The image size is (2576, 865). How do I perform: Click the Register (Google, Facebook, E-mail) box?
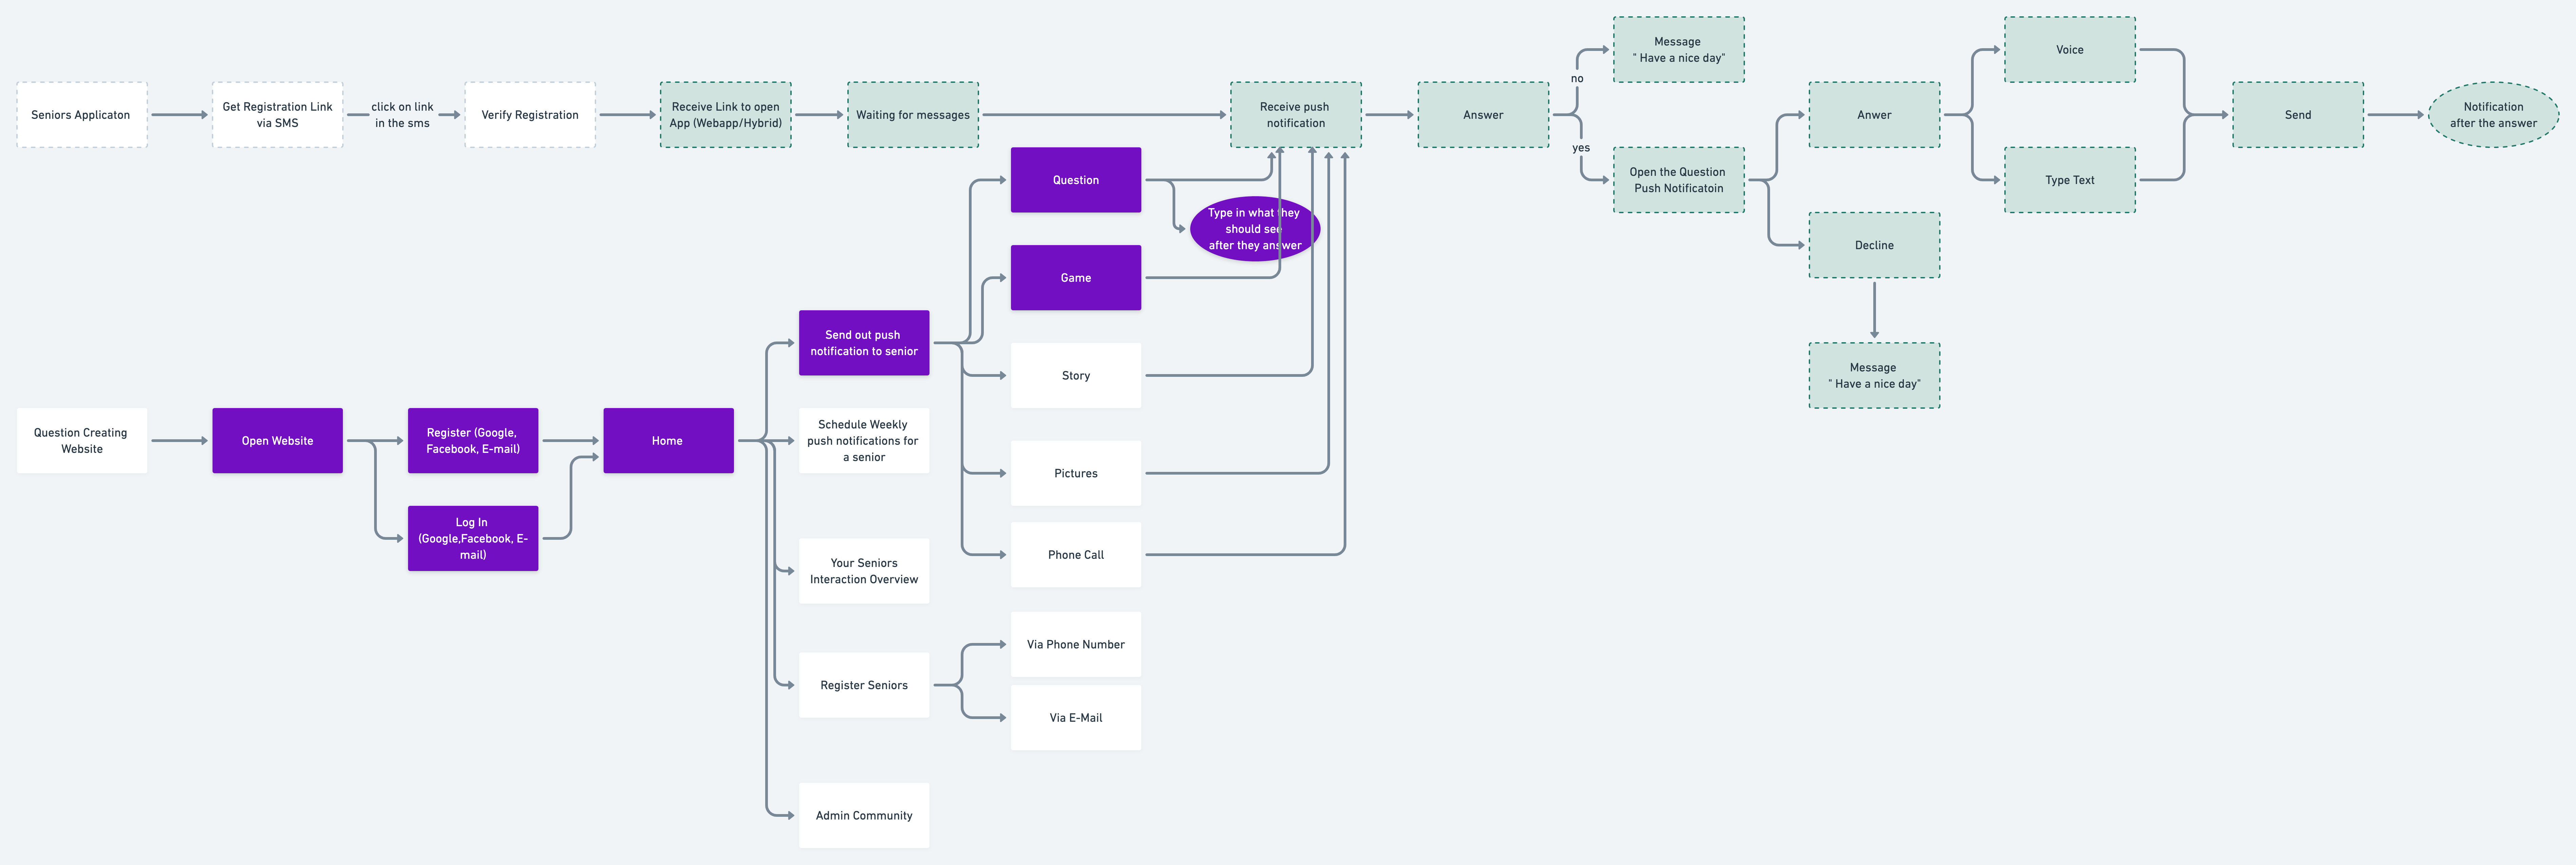(x=473, y=441)
